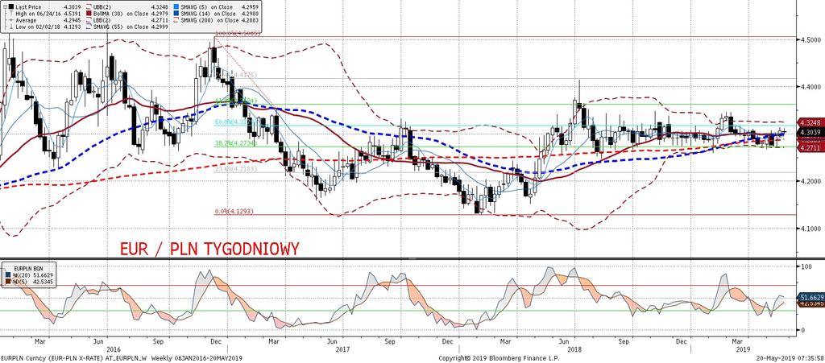This screenshot has width=825, height=363.
Task: Click the 4.1000 price axis label
Action: coord(810,229)
